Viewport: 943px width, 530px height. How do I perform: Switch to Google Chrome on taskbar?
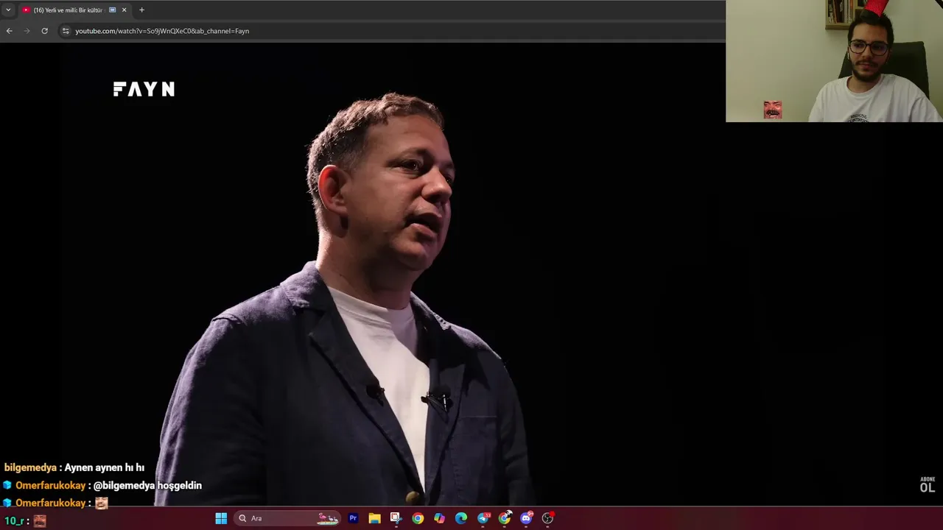(418, 518)
